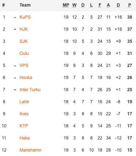136x156 pixels.
Task: Select the SJK team link
Action: click(x=23, y=41)
